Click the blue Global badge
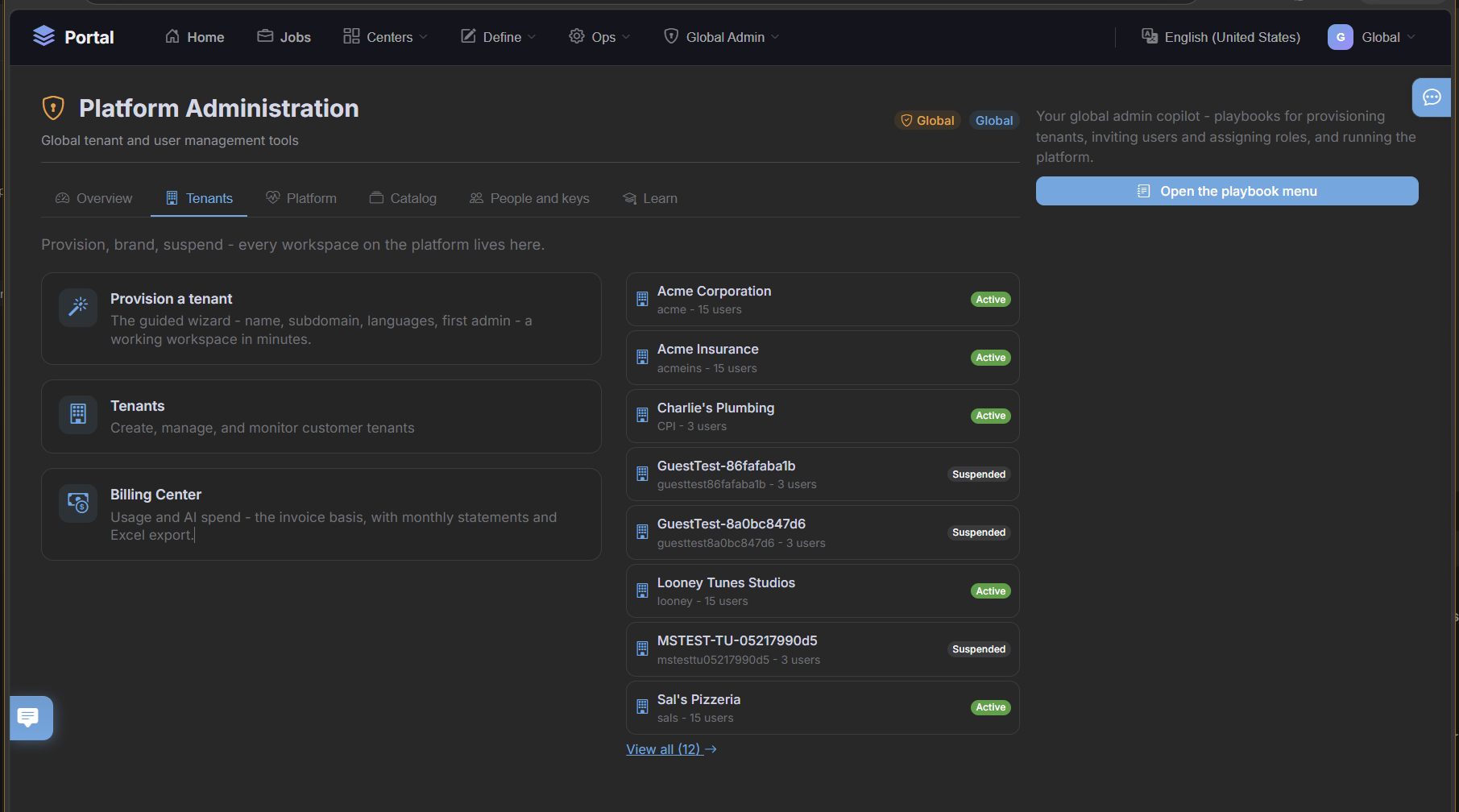Image resolution: width=1459 pixels, height=812 pixels. coord(994,120)
